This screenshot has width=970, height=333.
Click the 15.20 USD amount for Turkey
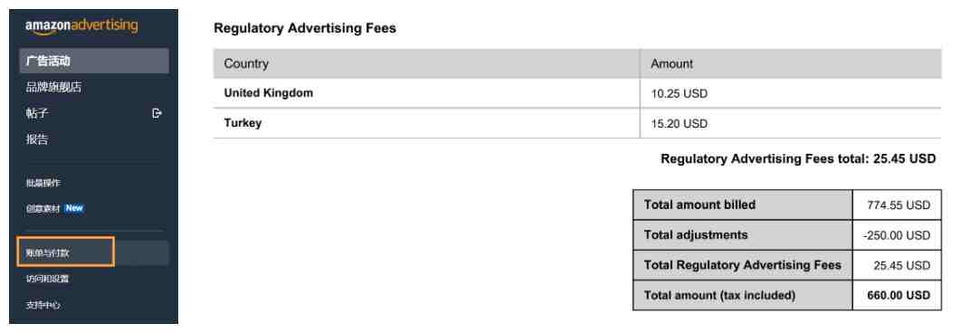pyautogui.click(x=680, y=124)
